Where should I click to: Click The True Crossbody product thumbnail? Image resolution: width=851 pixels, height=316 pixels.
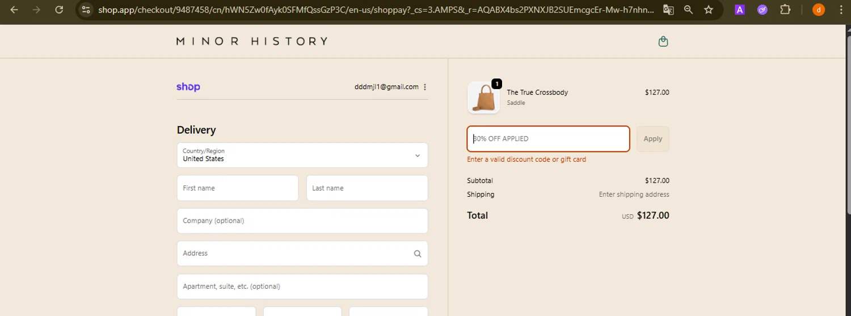tap(483, 98)
